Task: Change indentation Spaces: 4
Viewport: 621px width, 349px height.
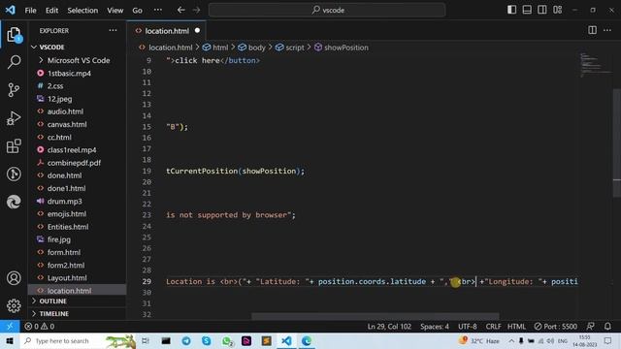Action: tap(435, 327)
